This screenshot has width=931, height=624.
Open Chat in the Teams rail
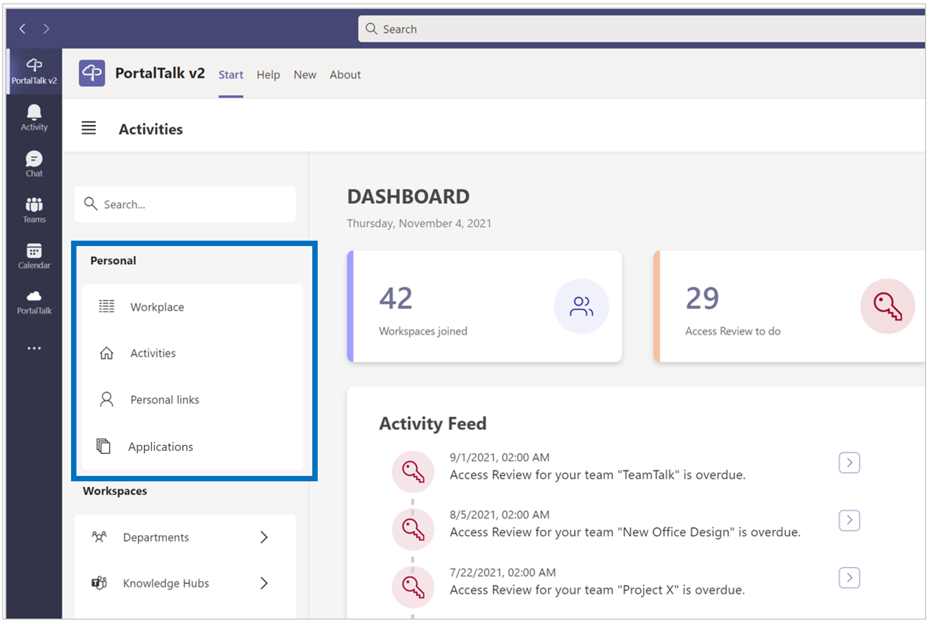pyautogui.click(x=34, y=164)
